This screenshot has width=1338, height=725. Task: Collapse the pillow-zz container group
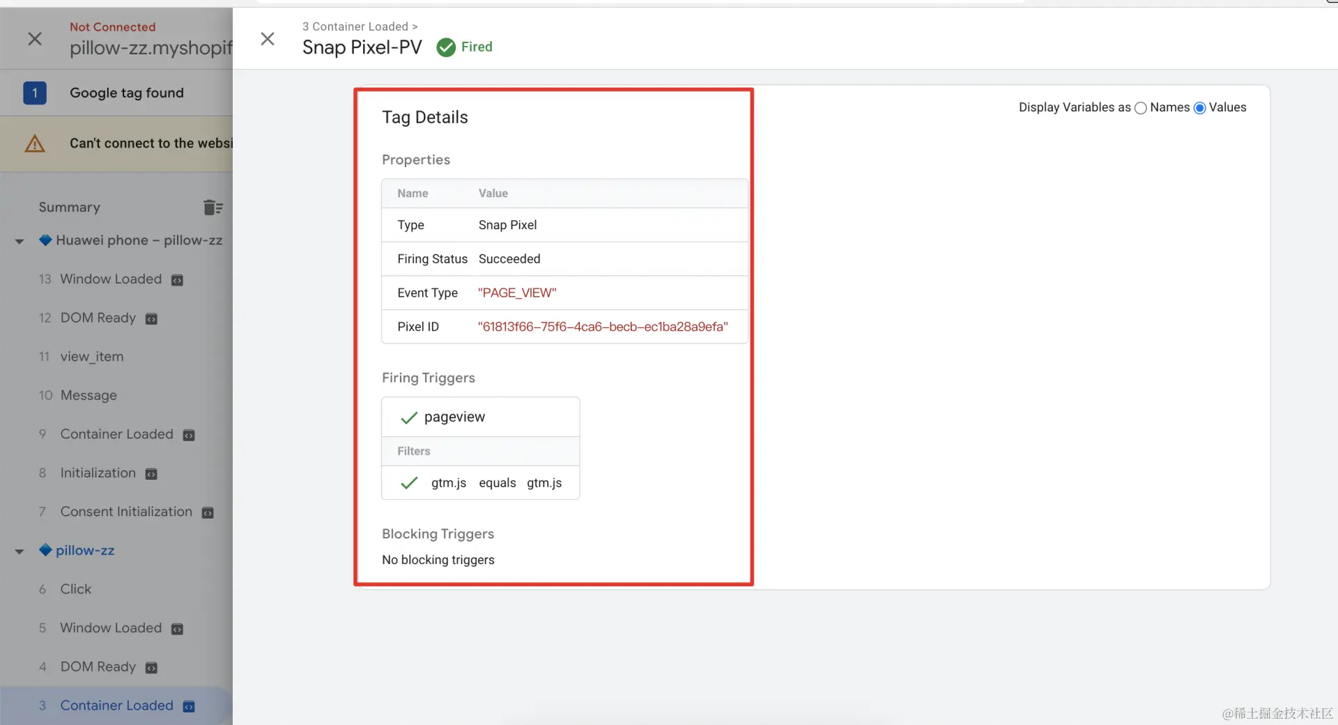[x=20, y=551]
